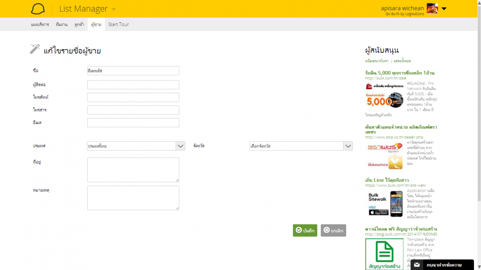
Task: Click the Start Tour link
Action: point(119,25)
